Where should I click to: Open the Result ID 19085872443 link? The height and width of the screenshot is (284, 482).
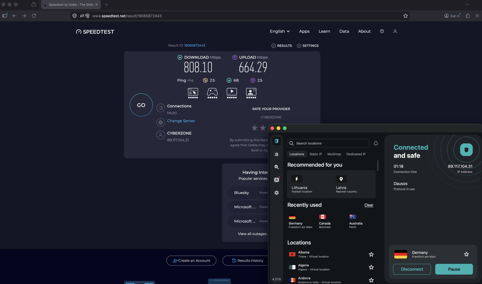tap(194, 46)
